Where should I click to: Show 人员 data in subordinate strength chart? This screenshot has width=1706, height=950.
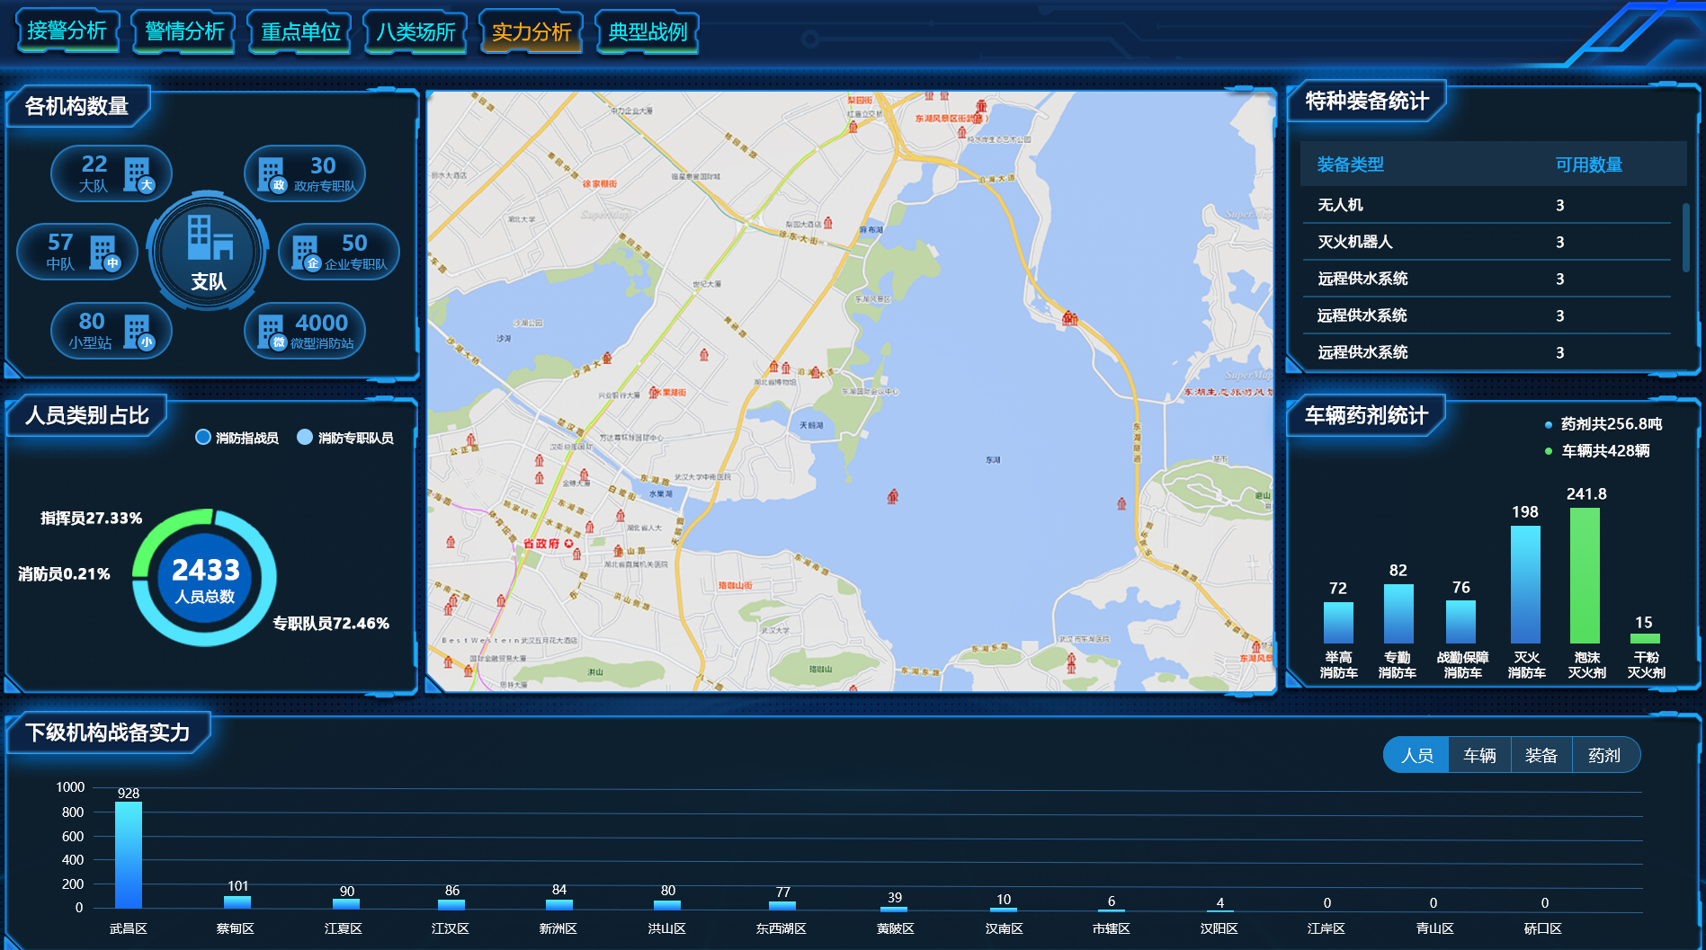[1416, 755]
